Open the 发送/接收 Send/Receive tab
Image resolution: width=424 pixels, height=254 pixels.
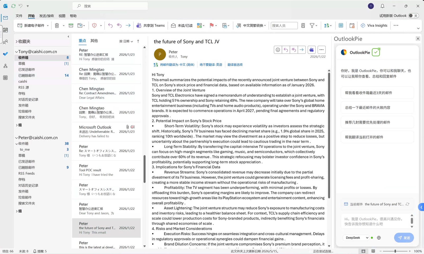(47, 16)
